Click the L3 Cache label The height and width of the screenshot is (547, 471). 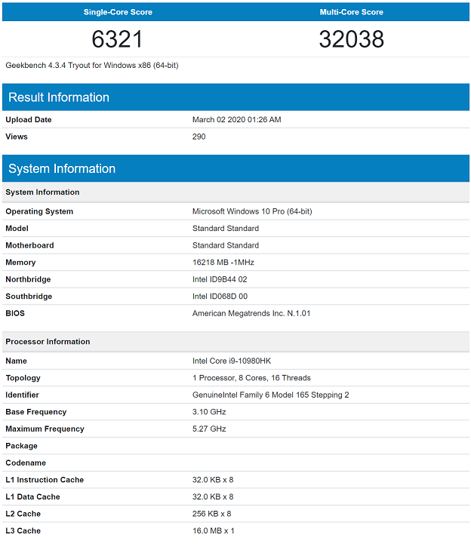(23, 530)
